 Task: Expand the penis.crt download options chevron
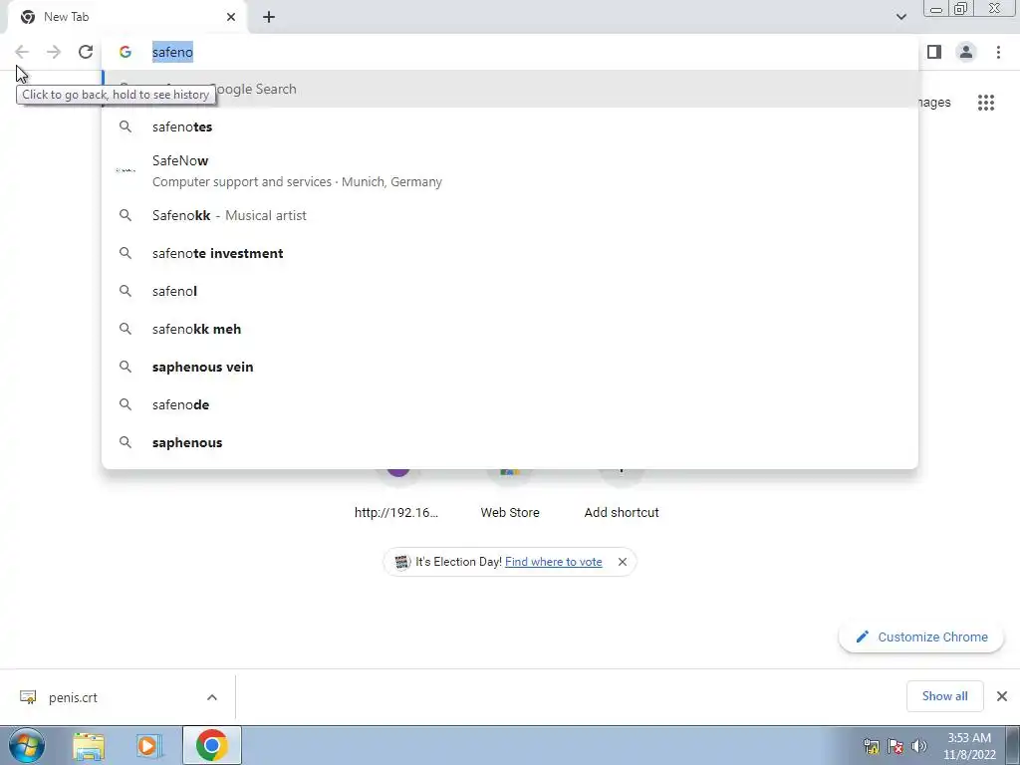[212, 697]
